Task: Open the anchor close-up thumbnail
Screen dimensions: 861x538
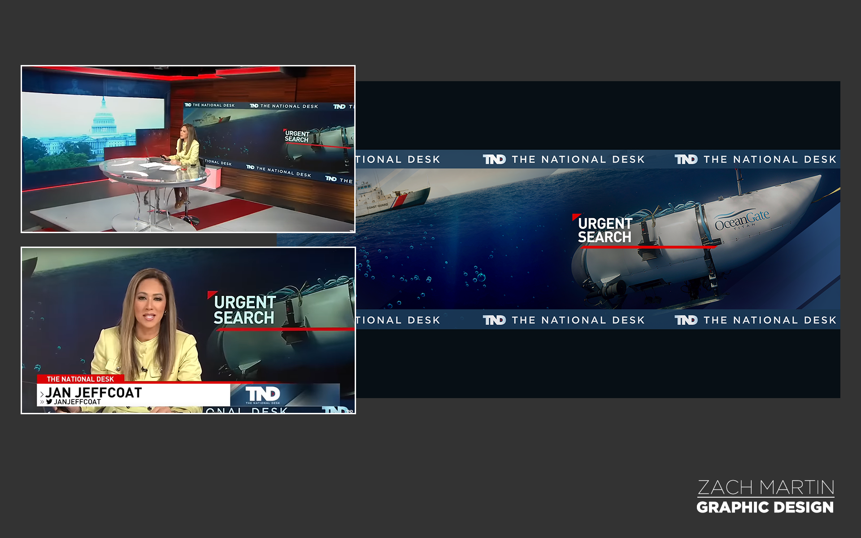Action: tap(188, 330)
